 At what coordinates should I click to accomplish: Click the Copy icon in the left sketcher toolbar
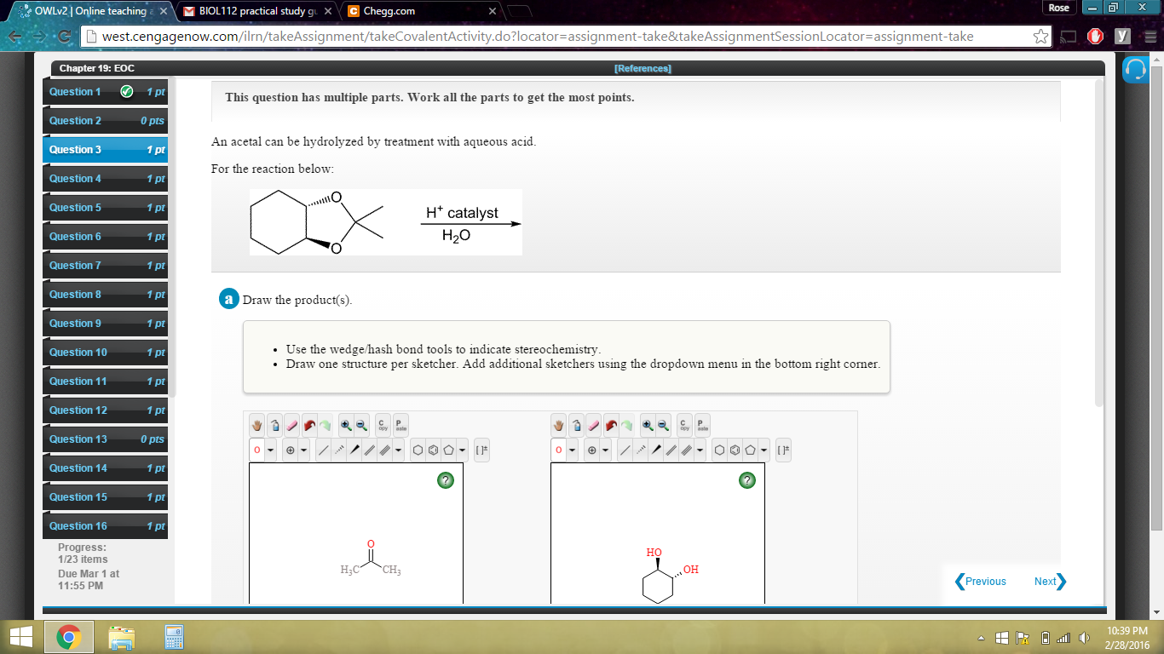(x=382, y=426)
